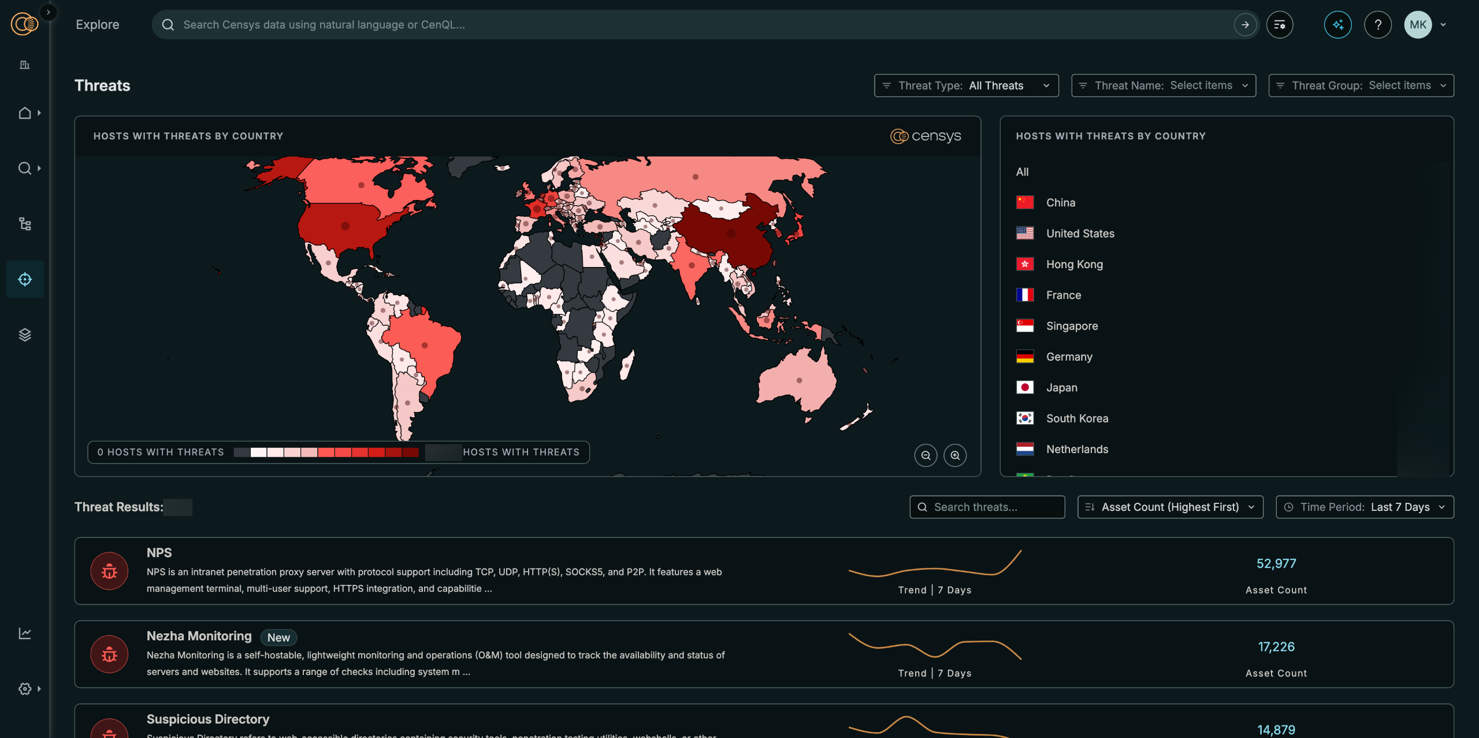Open the Time Period dropdown
This screenshot has width=1479, height=738.
(1364, 507)
